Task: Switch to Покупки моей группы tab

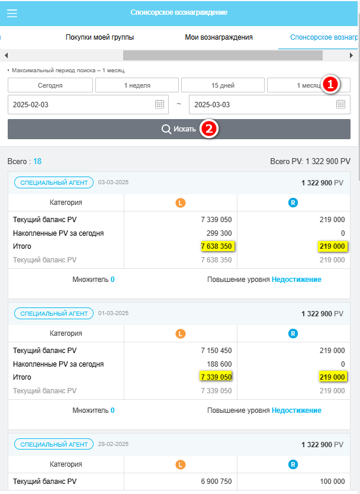Action: click(99, 37)
